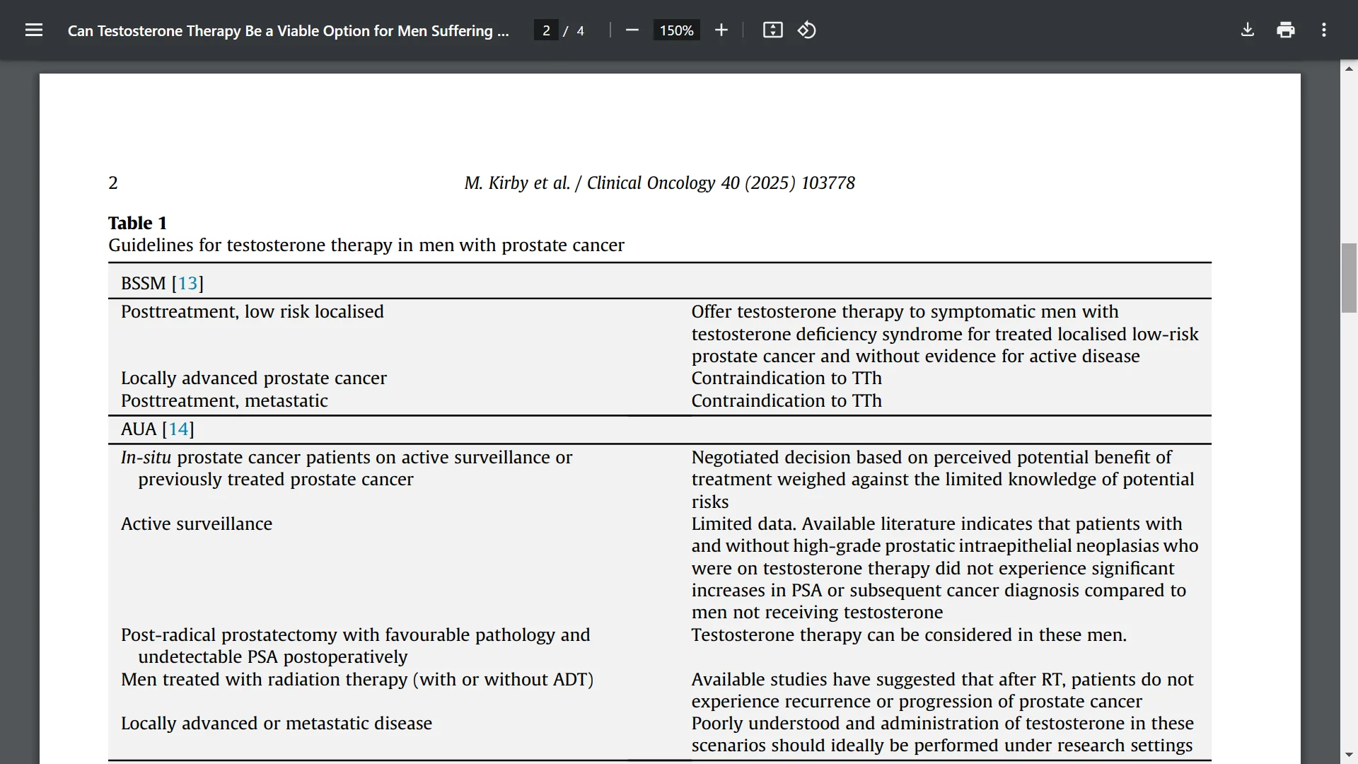Click the 'Active surveillance' row label

(197, 524)
